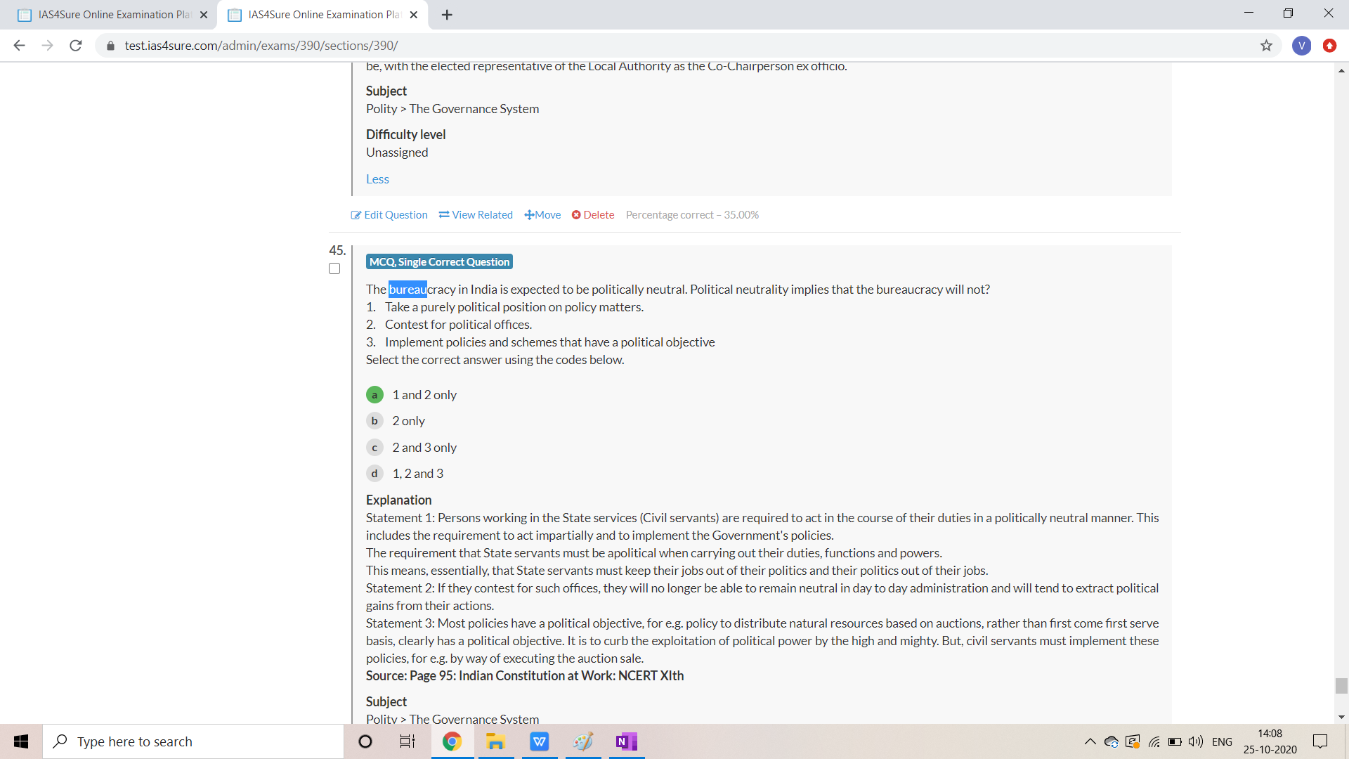Click the Windows taskbar search box
1349x759 pixels.
tap(193, 741)
